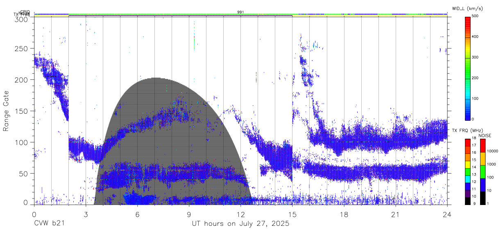This screenshot has width=503, height=232.
Task: Click the 'CVW b21' radar beam label
Action: tap(49, 224)
